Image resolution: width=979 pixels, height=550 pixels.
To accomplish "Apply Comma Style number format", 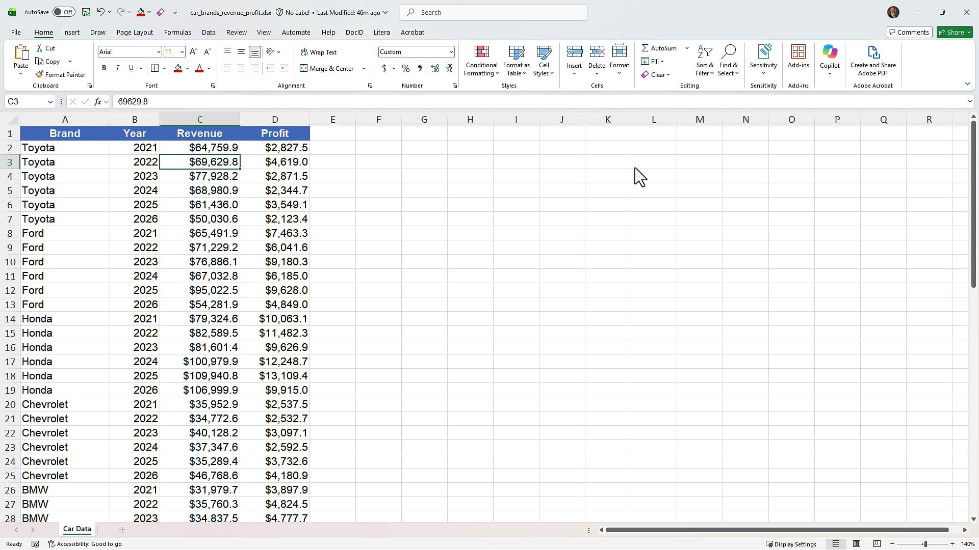I will pos(420,68).
